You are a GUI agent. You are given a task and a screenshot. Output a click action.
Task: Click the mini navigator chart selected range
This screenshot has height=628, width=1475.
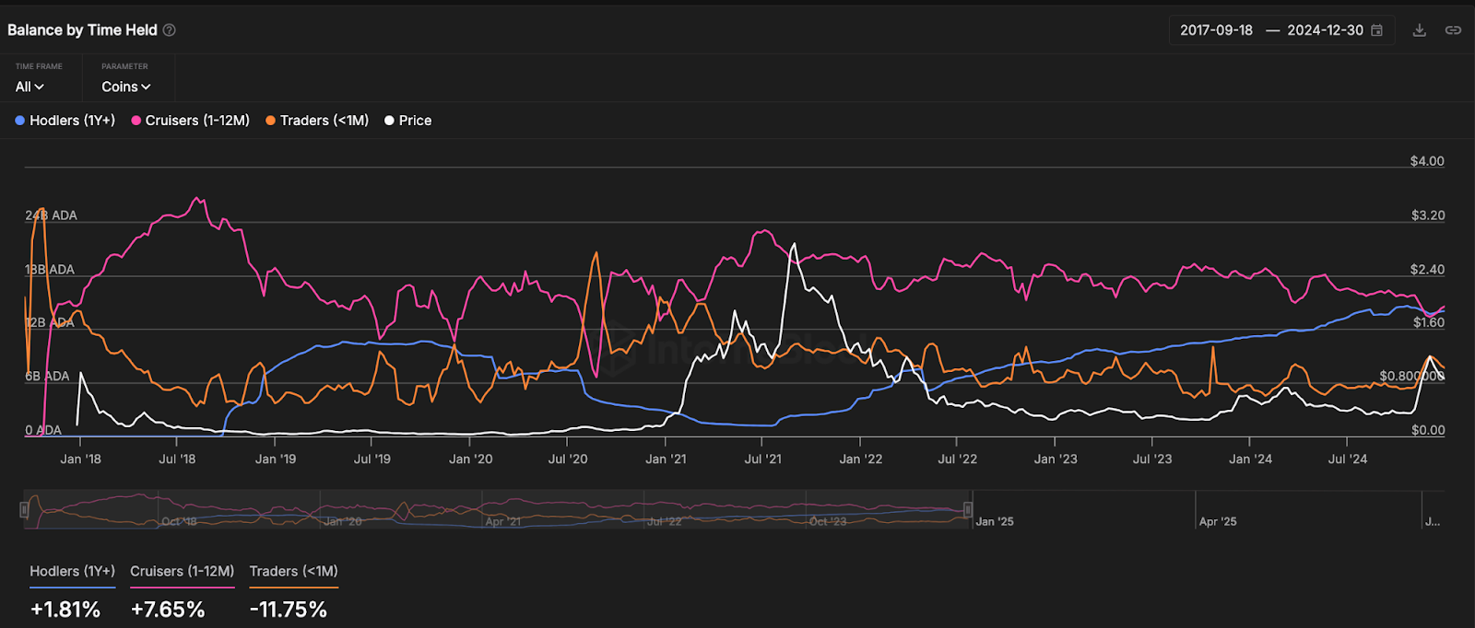coord(496,509)
